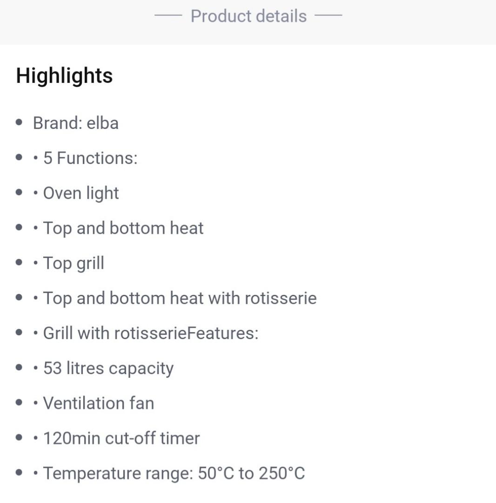Tap the large bullet before "Oven light"

[19, 192]
